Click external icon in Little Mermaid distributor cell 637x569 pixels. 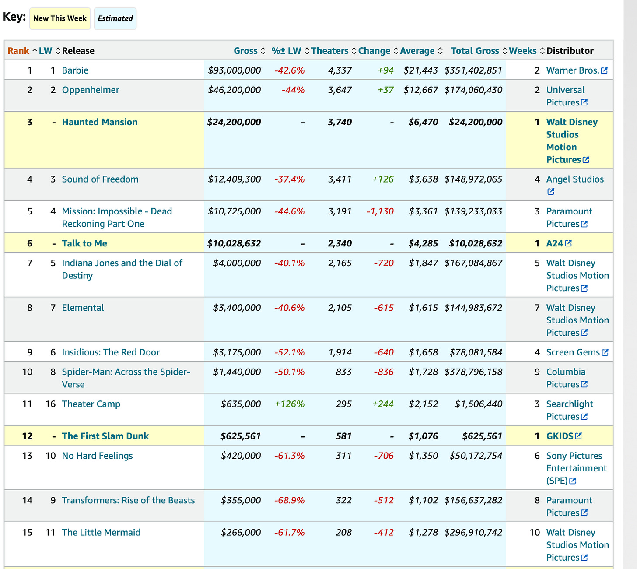pyautogui.click(x=584, y=558)
